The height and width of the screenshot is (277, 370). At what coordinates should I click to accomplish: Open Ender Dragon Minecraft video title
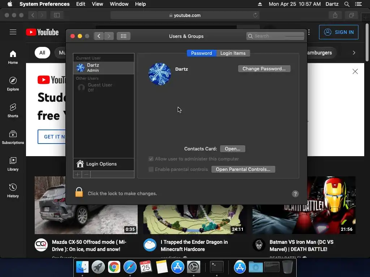coord(194,246)
